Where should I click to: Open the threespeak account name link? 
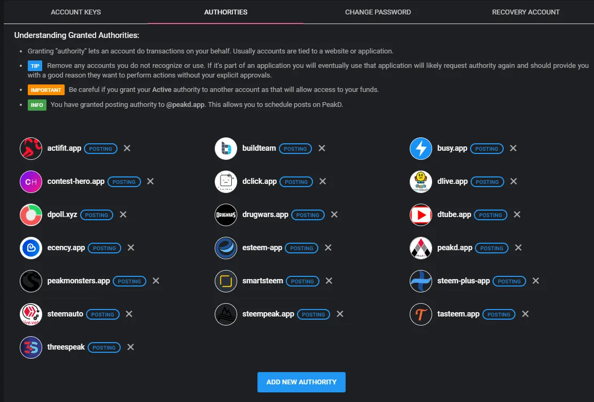(x=66, y=347)
